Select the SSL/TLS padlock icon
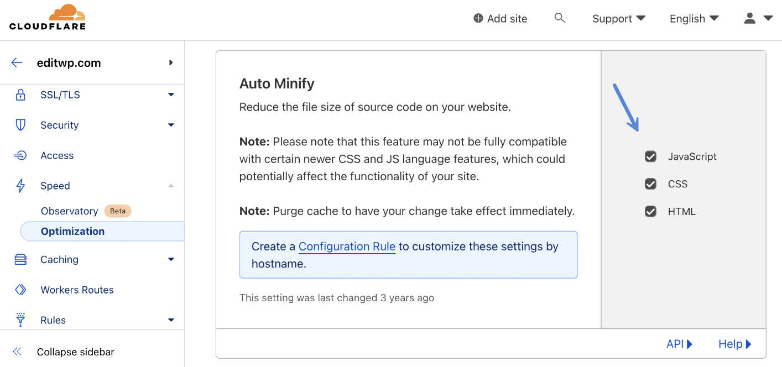782x367 pixels. point(21,95)
